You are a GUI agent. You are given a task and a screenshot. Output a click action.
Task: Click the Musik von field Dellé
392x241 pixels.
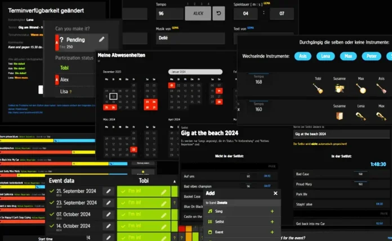pyautogui.click(x=190, y=38)
